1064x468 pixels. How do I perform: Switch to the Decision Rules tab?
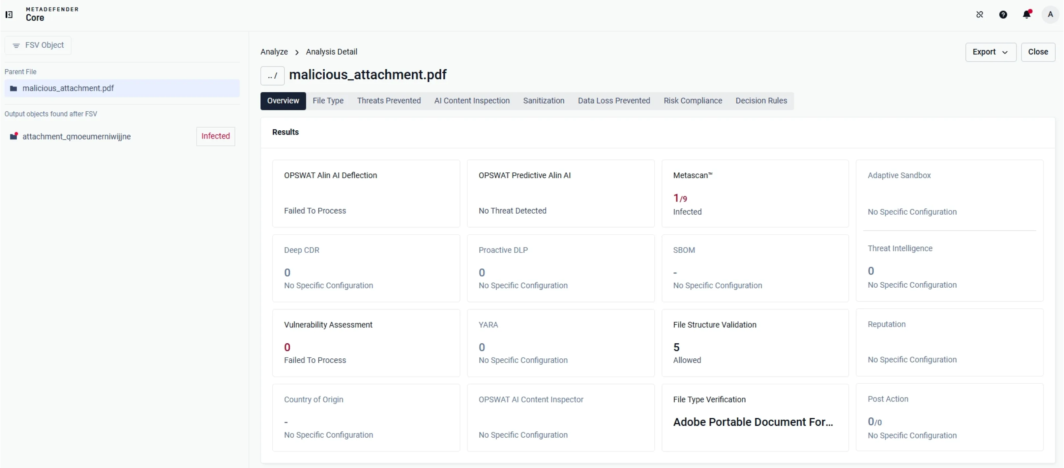(761, 101)
